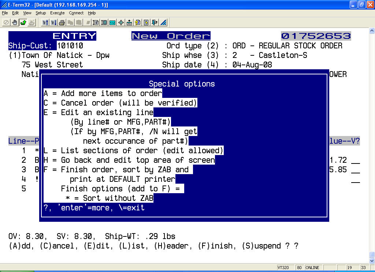Click the '75 West Street' address line
The height and width of the screenshot is (272, 375).
(52, 65)
